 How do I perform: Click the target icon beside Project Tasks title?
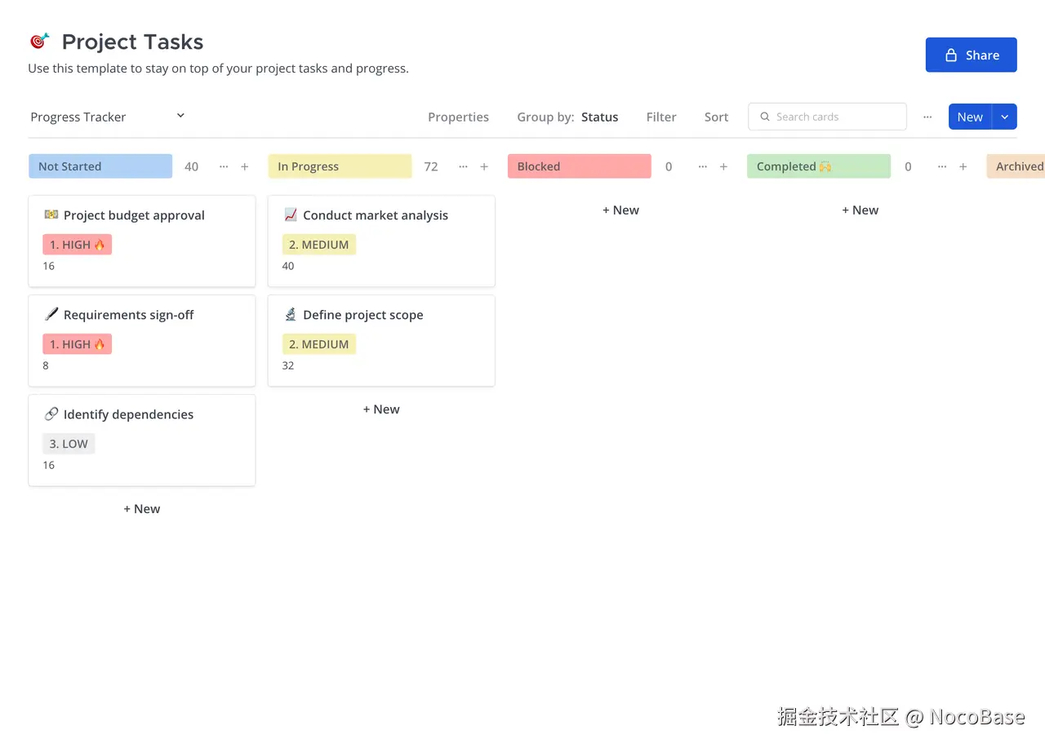click(39, 41)
